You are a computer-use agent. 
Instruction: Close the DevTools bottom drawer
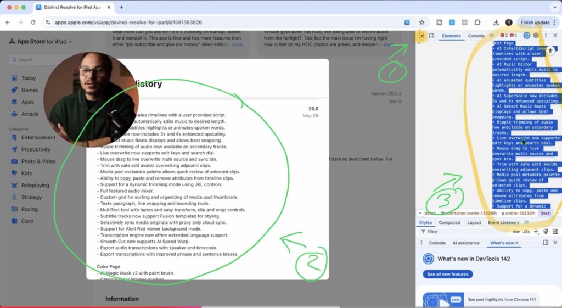555,243
